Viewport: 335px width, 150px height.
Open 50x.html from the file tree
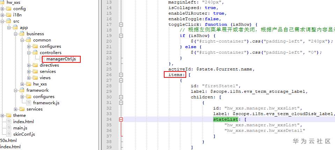click(x=8, y=141)
